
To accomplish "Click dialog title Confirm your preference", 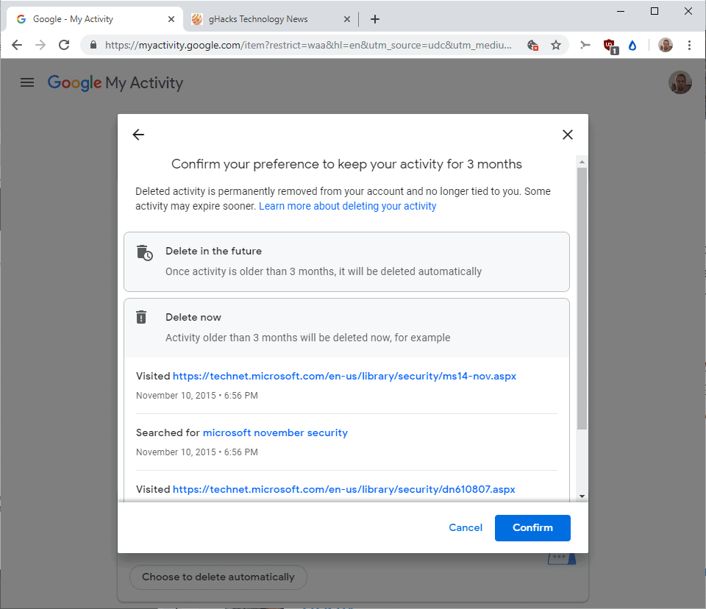I will 346,164.
